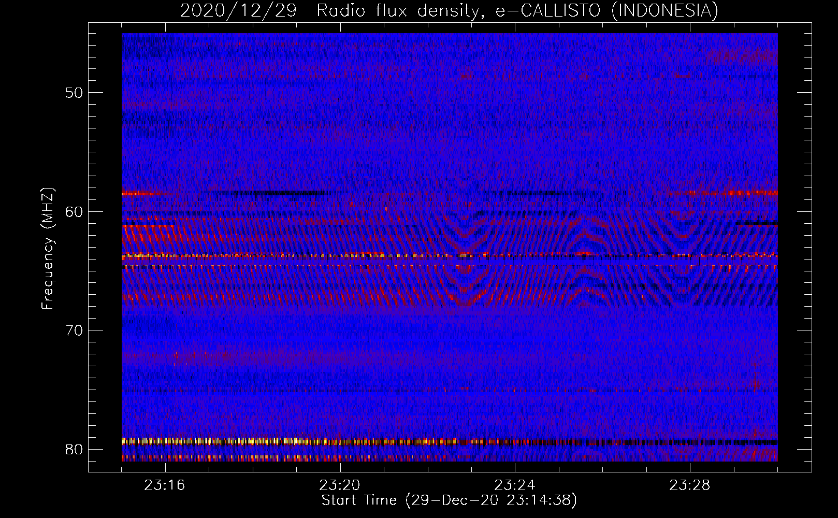The image size is (838, 518).
Task: Click the '80' frequency tick label
Action: pos(74,449)
